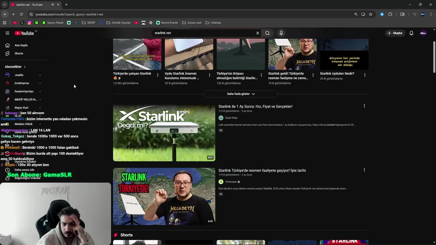Open options for Starlink ile 1 Ay Sonra video
Screen dimensions: 436x245
pyautogui.click(x=364, y=106)
